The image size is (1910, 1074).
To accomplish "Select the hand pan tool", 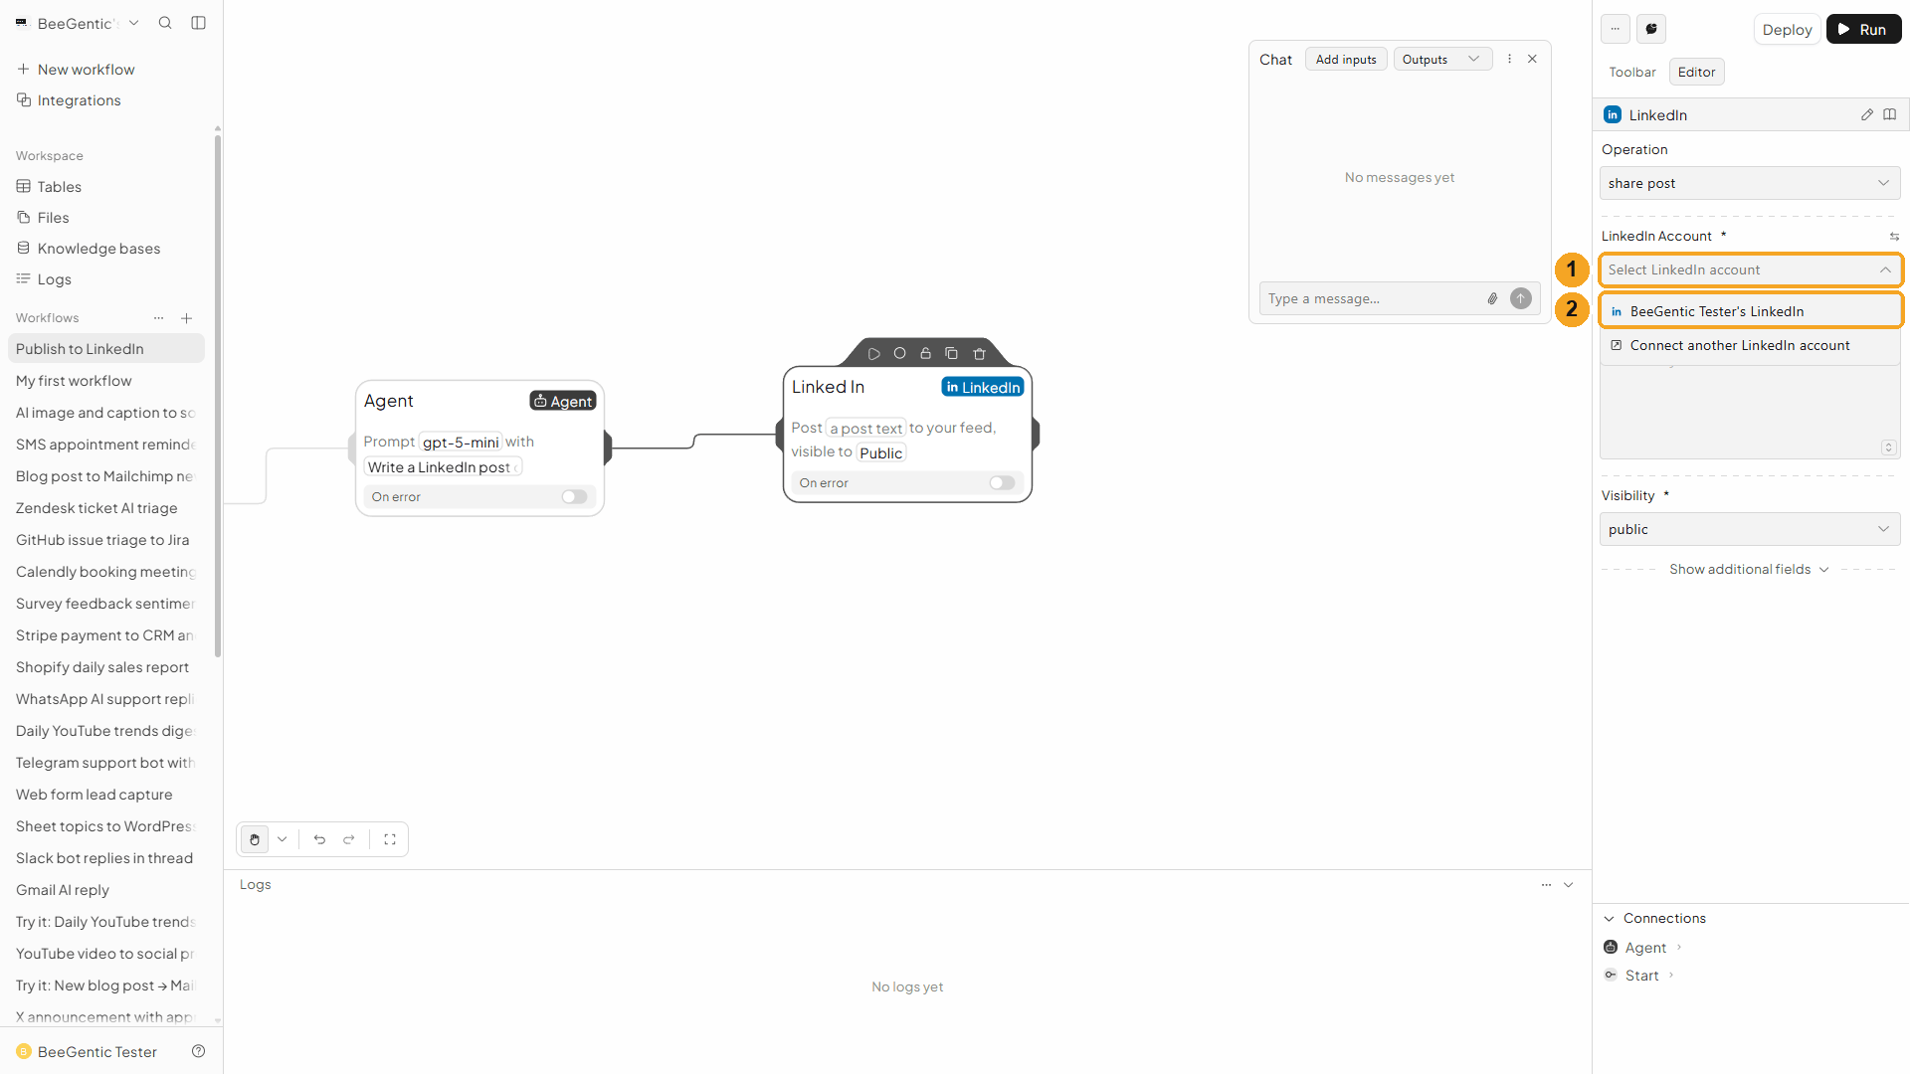I will (x=255, y=839).
